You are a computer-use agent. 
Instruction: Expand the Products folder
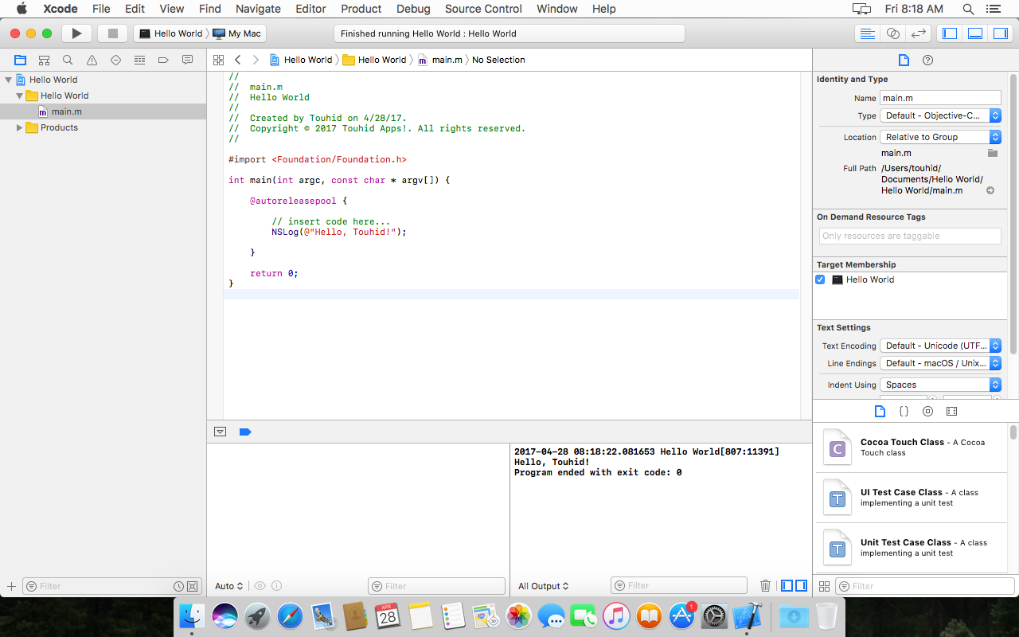pyautogui.click(x=20, y=127)
